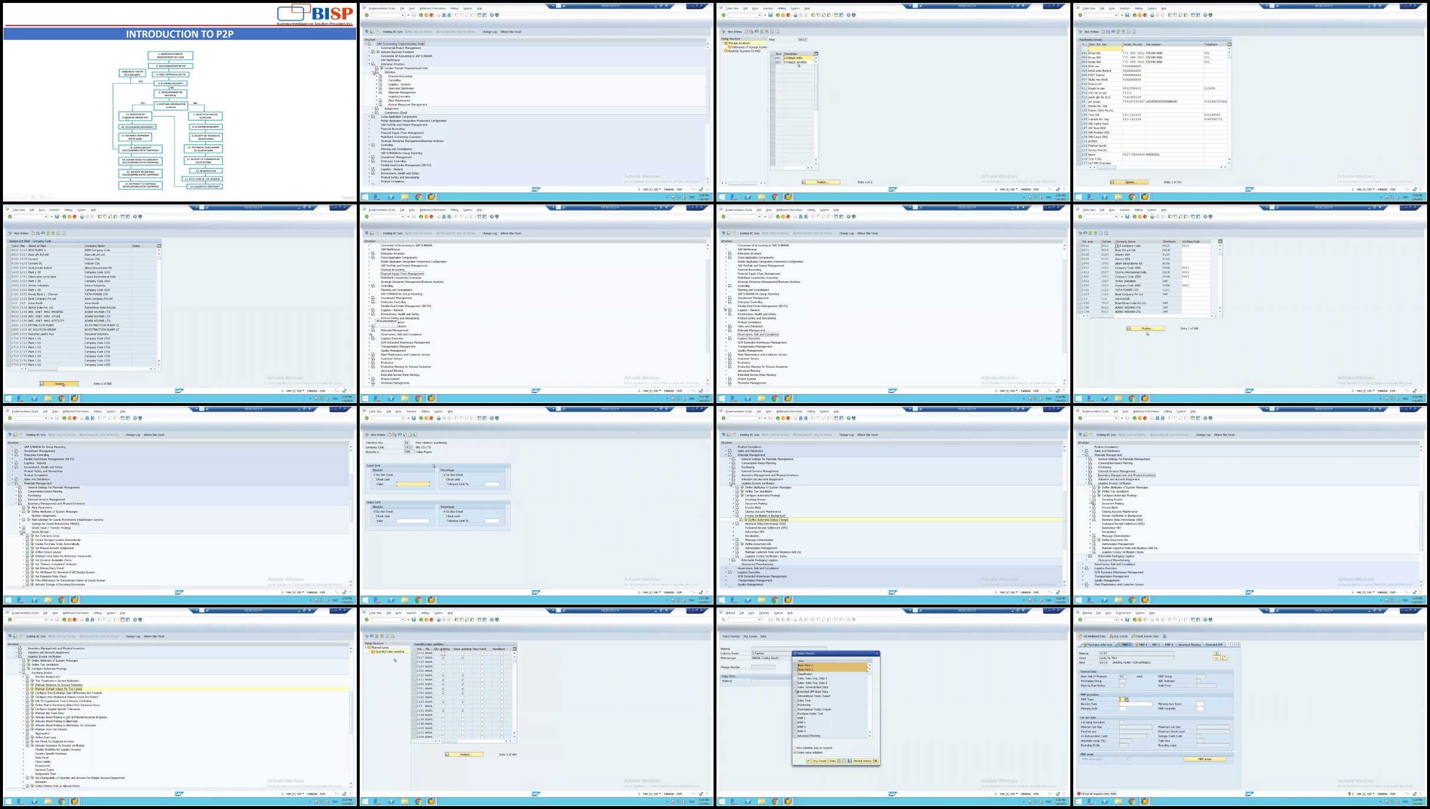Click lock icon next to Check Screen Data
Screen dimensions: 1430x809
[x=1164, y=636]
